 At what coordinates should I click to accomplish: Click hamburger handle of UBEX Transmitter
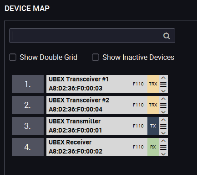(163, 126)
